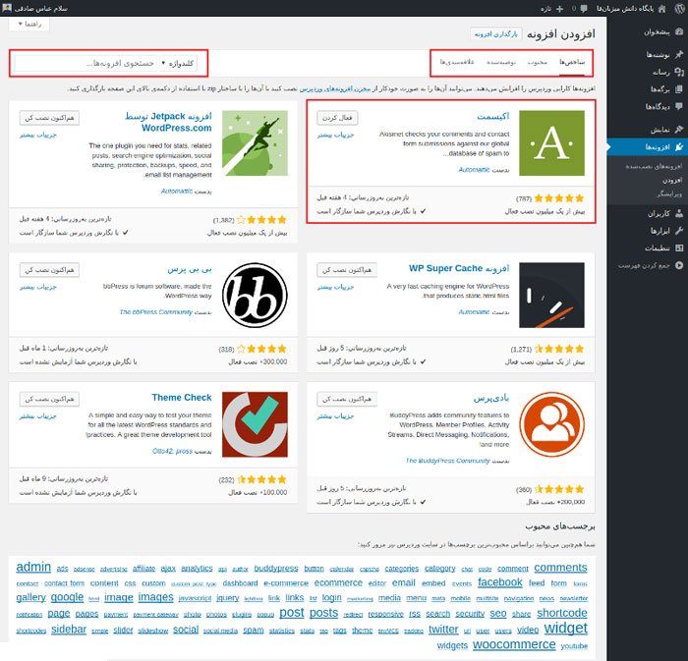Click the Posts (نوشته‌ها) pin icon
Image resolution: width=688 pixels, height=661 pixels.
(676, 55)
